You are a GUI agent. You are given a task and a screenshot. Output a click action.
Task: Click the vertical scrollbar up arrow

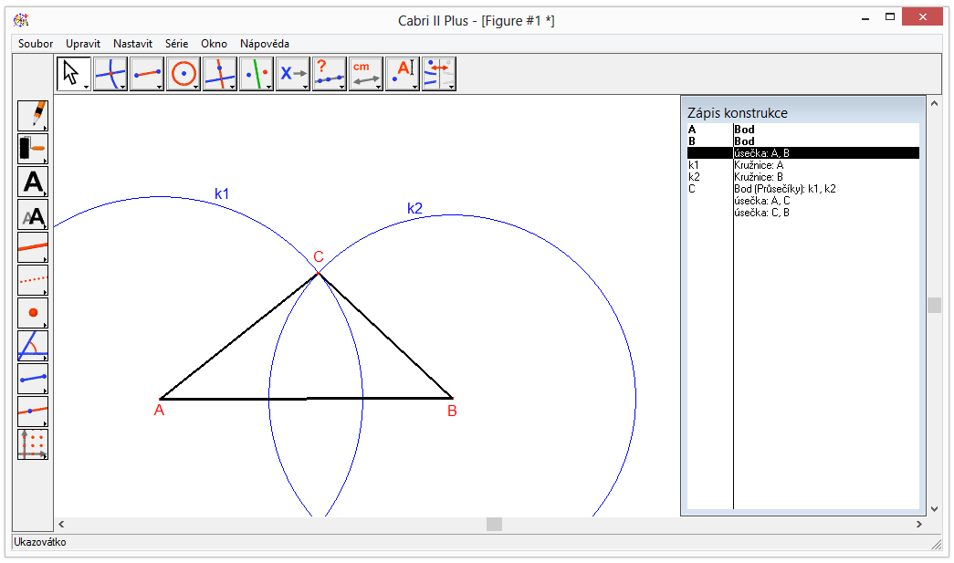point(935,103)
